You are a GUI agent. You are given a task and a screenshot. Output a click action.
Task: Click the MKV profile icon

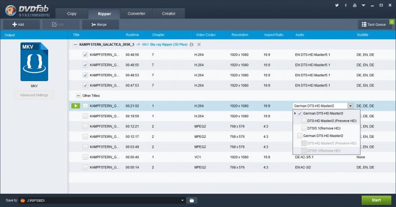34,62
